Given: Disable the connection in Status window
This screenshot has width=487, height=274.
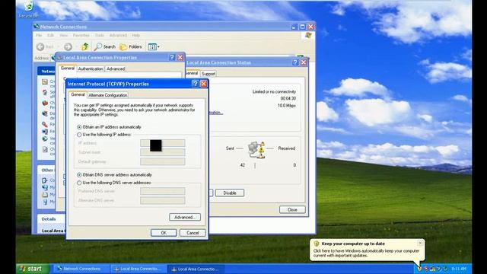Looking at the screenshot, I should point(230,193).
